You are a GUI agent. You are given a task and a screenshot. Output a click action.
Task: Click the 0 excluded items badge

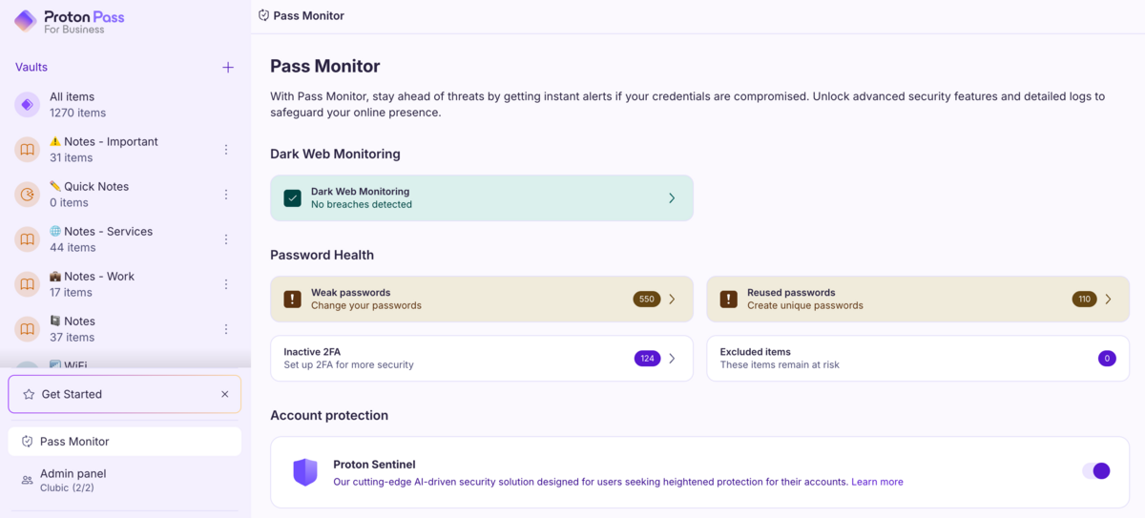pyautogui.click(x=1107, y=359)
